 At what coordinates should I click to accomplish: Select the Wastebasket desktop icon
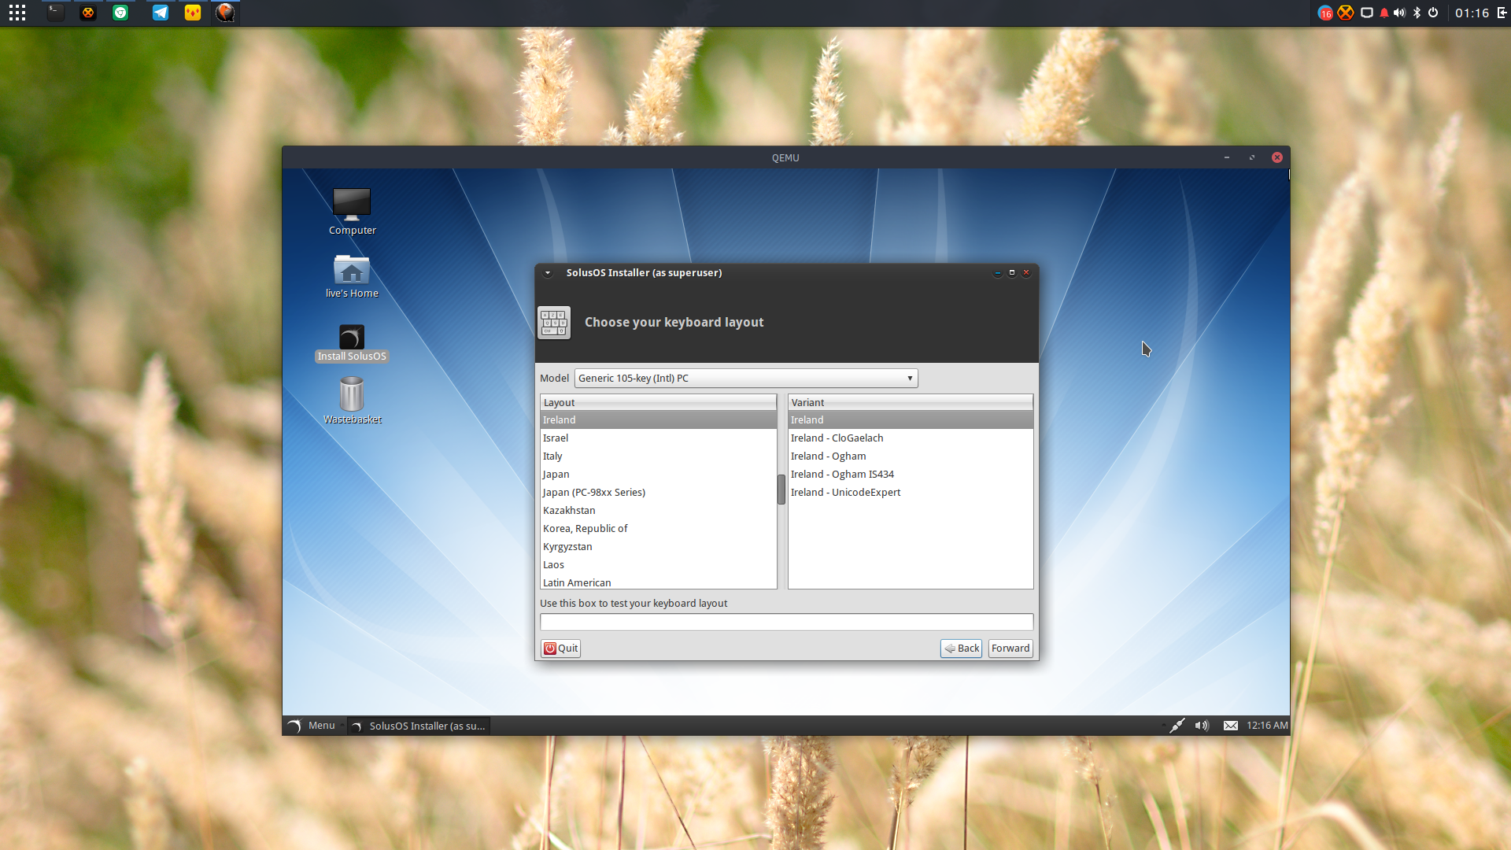pyautogui.click(x=352, y=401)
